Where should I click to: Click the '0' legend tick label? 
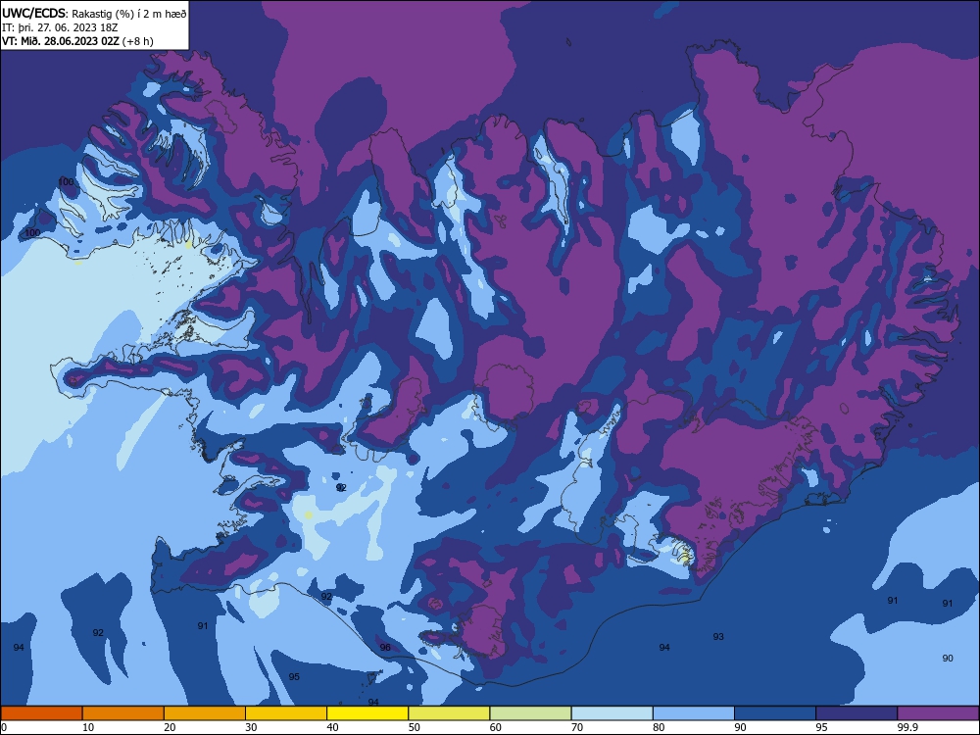click(4, 727)
